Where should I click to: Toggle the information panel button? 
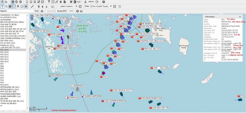pos(10,6)
